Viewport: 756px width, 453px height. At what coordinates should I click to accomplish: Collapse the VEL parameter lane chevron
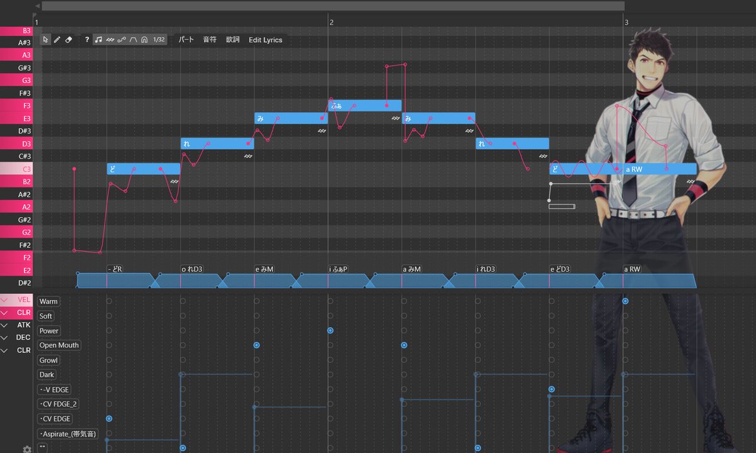(4, 300)
